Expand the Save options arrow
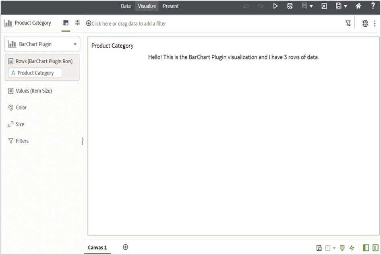 click(x=345, y=6)
